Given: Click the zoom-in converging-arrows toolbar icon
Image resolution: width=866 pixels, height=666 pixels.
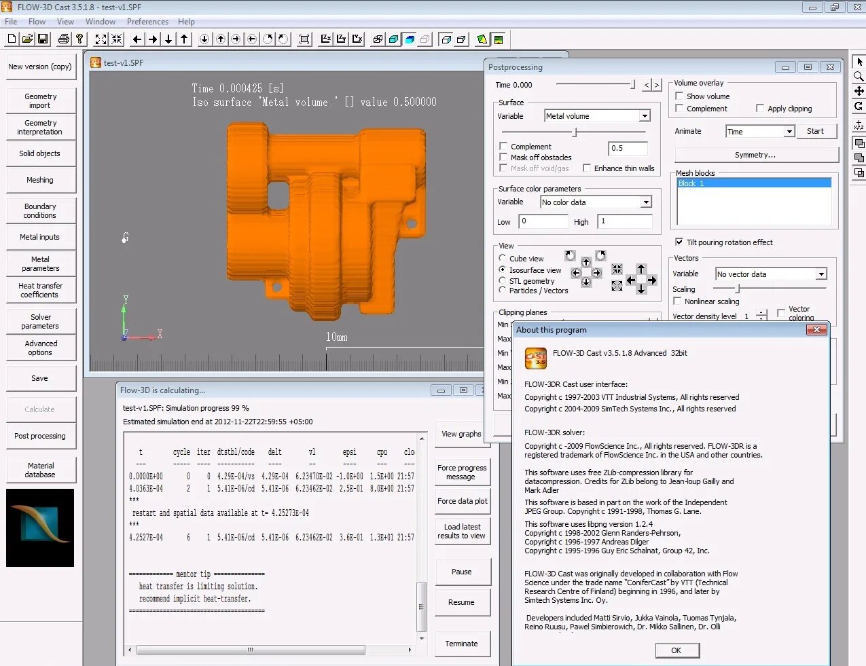Looking at the screenshot, I should click(117, 39).
